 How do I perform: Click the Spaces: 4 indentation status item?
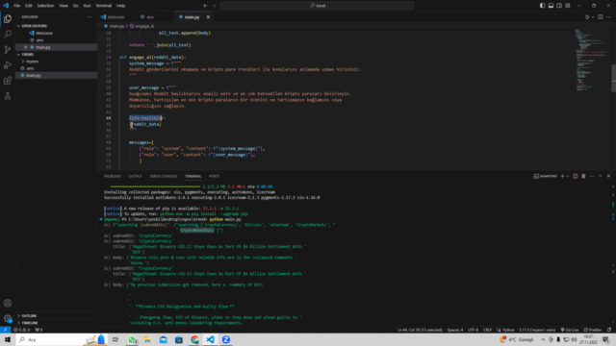tap(455, 330)
